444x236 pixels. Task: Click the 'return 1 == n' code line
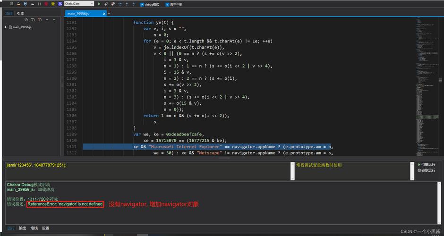pyautogui.click(x=186, y=116)
